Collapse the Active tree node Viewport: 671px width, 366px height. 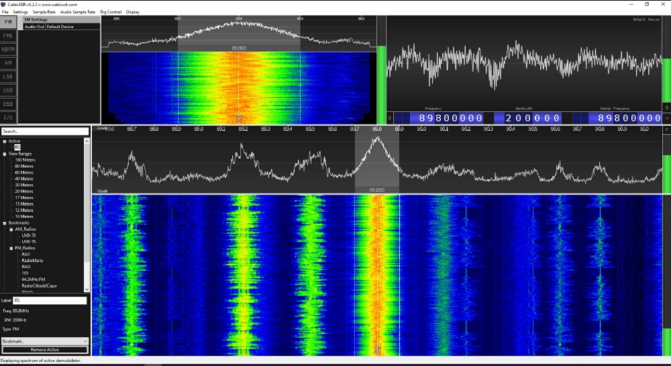click(5, 141)
